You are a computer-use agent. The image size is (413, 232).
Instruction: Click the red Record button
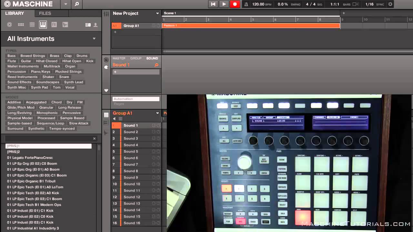235,4
